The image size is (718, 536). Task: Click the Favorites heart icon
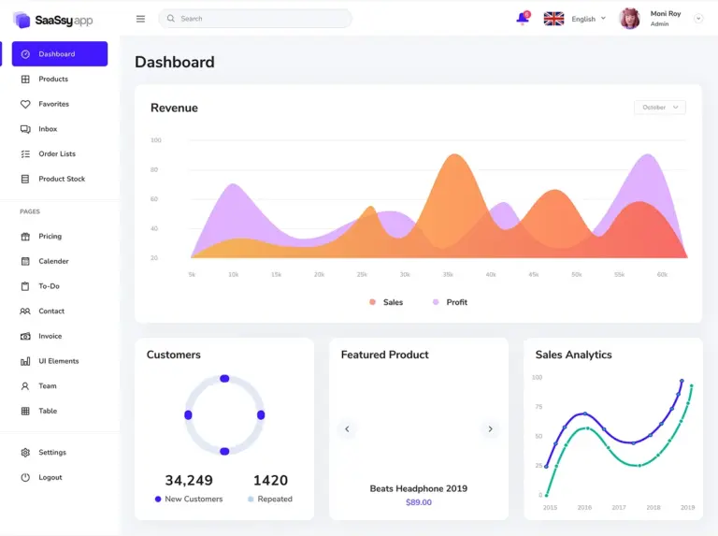click(x=25, y=104)
